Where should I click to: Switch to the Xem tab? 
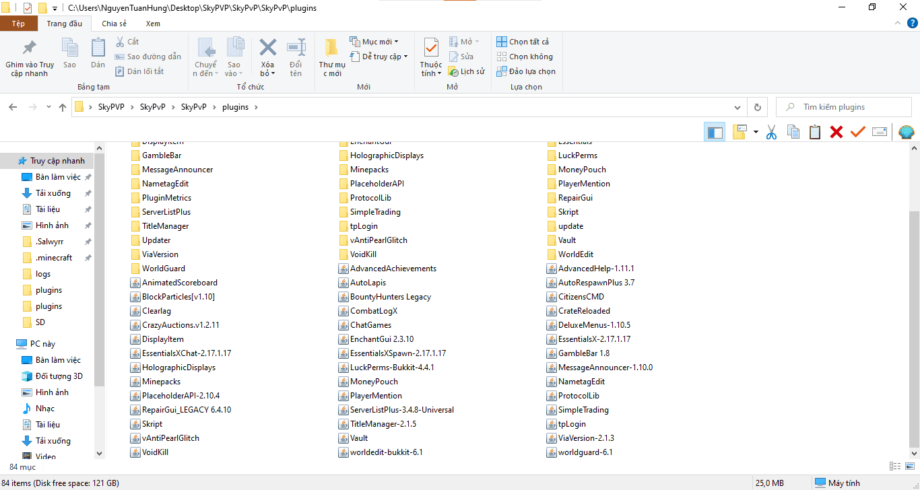pos(153,24)
